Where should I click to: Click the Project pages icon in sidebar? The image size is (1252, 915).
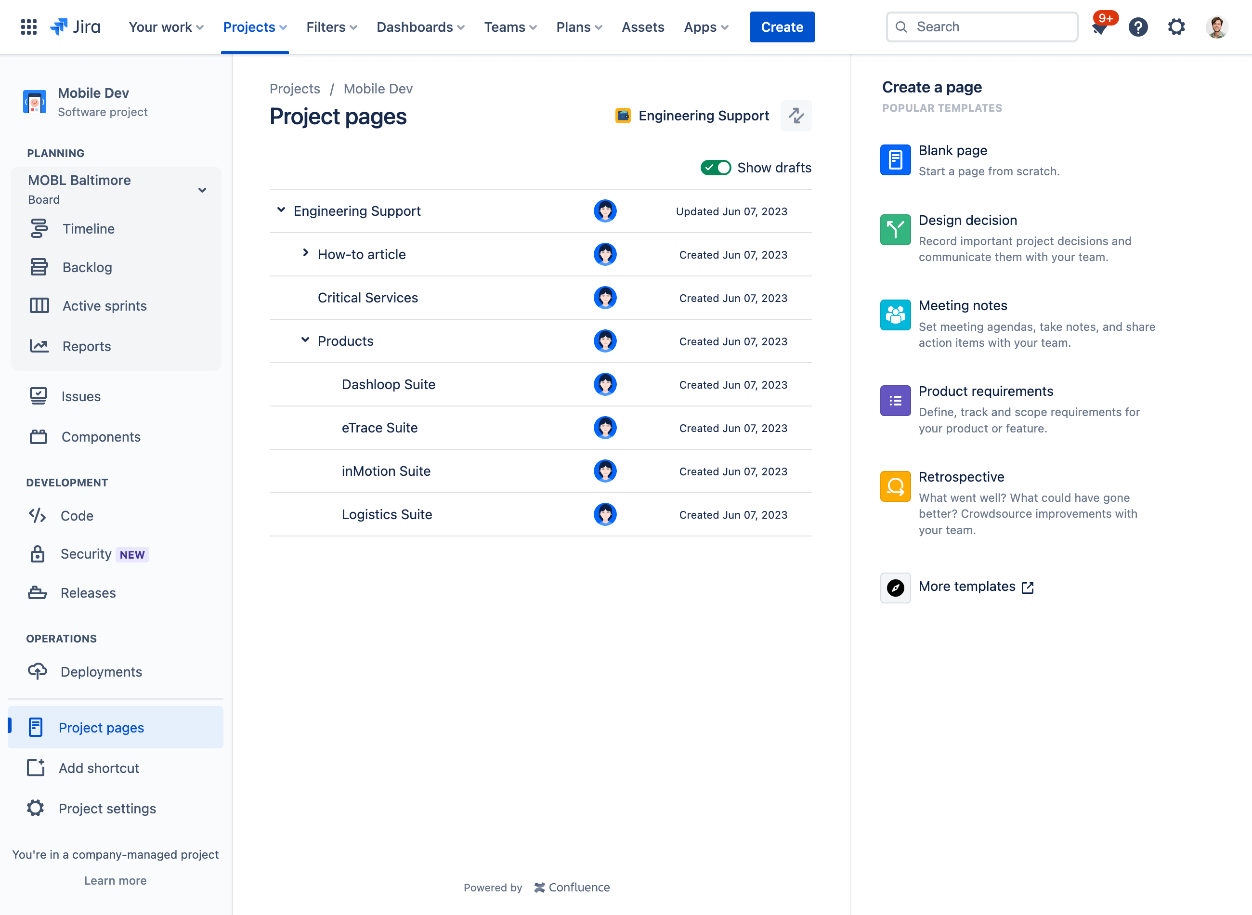pos(36,727)
